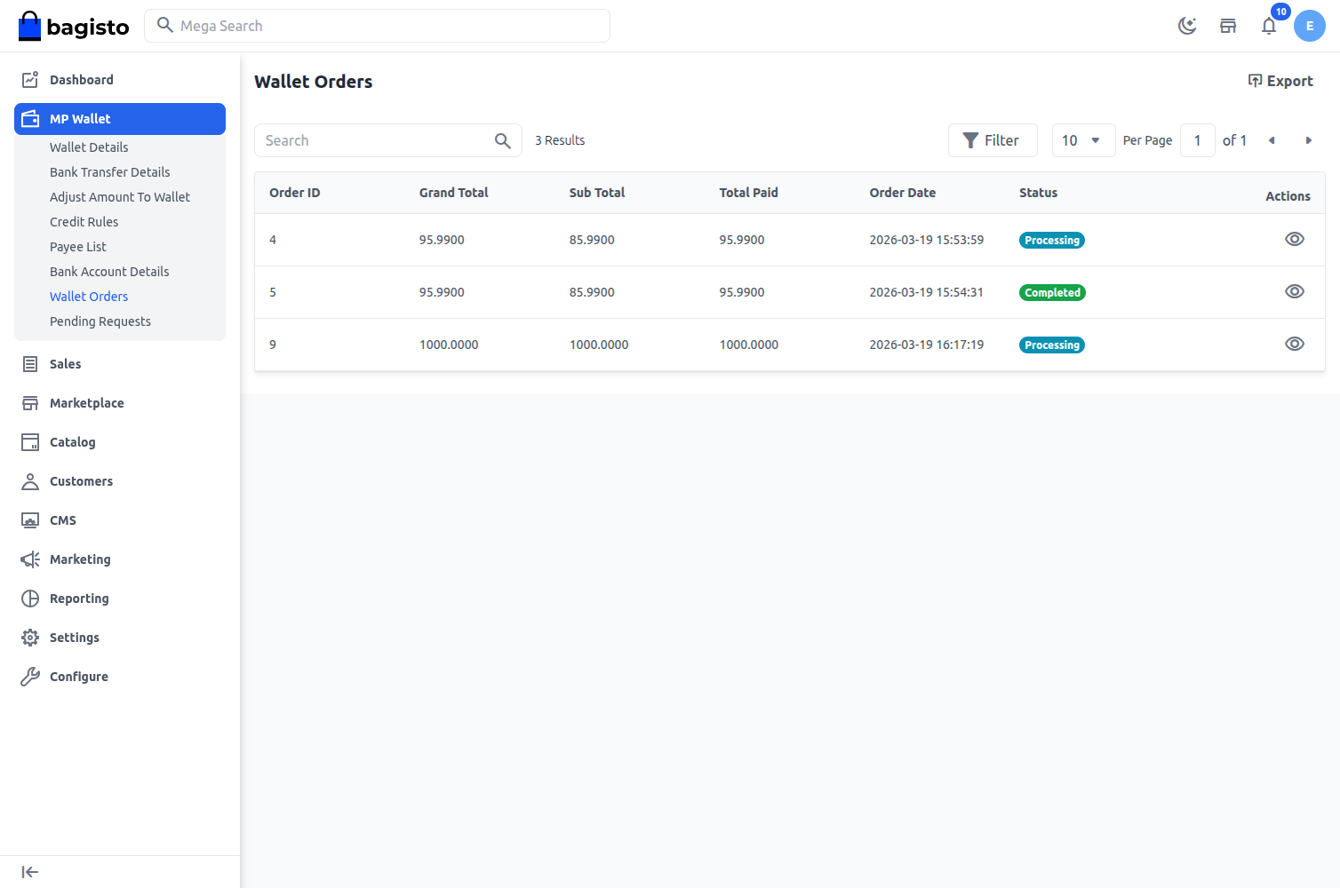Image resolution: width=1340 pixels, height=888 pixels.
Task: Click the Completed status badge on order 5
Action: coord(1052,292)
